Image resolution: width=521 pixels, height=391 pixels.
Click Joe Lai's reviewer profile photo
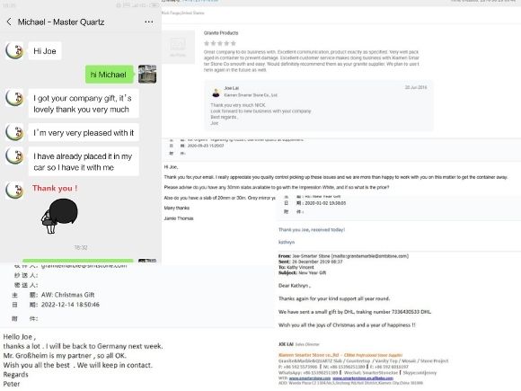(x=216, y=93)
